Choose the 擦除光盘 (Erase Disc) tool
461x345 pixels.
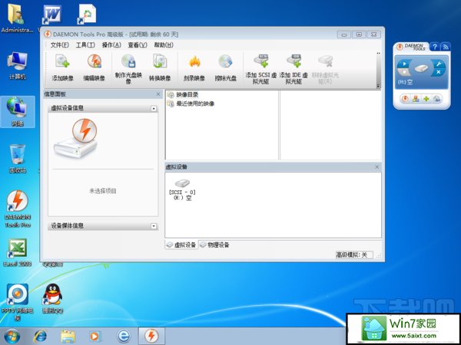pos(225,67)
